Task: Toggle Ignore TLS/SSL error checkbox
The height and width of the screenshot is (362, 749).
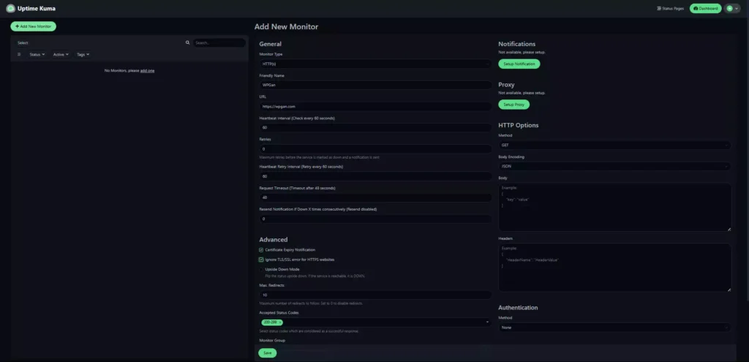Action: 261,260
